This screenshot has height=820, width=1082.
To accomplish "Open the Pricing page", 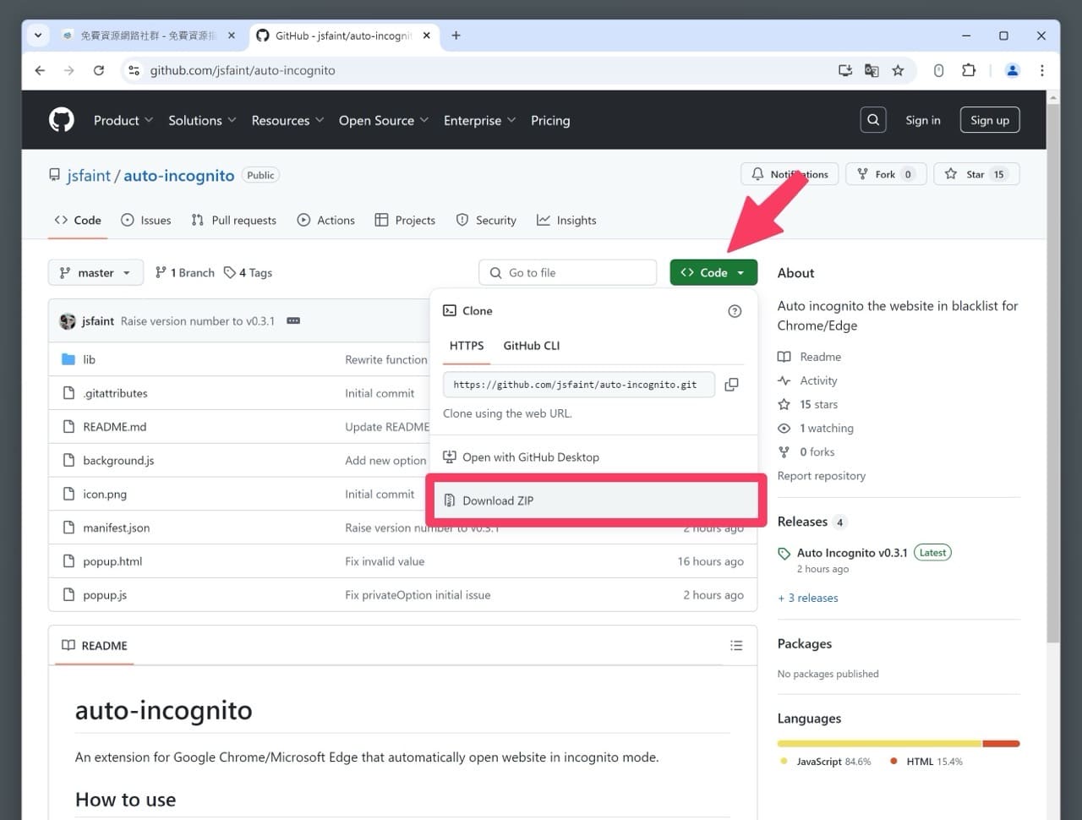I will point(550,120).
